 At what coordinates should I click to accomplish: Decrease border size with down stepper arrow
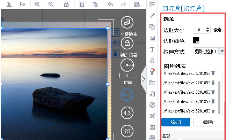coord(208,31)
